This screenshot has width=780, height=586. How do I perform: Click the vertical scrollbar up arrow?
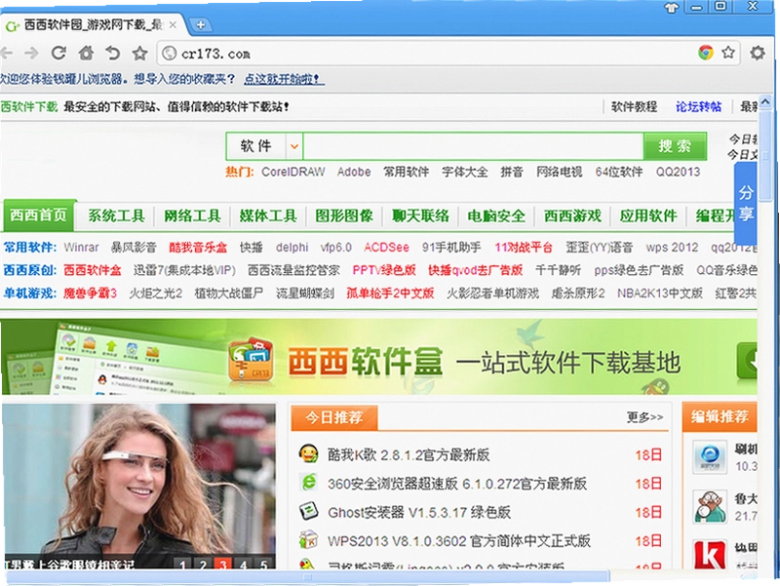pyautogui.click(x=765, y=101)
